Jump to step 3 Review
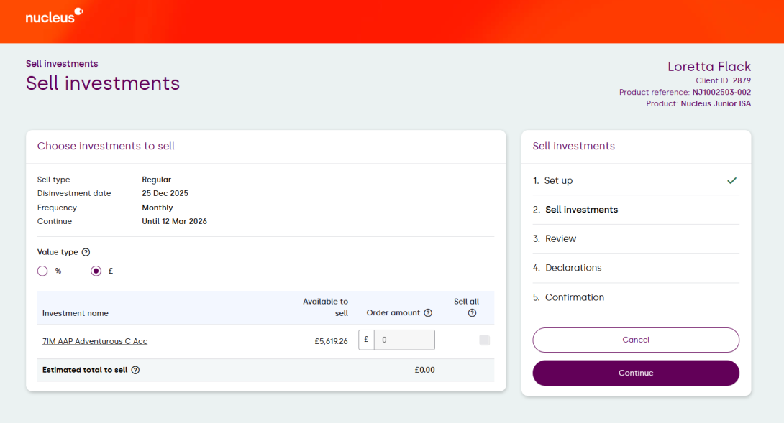 560,239
